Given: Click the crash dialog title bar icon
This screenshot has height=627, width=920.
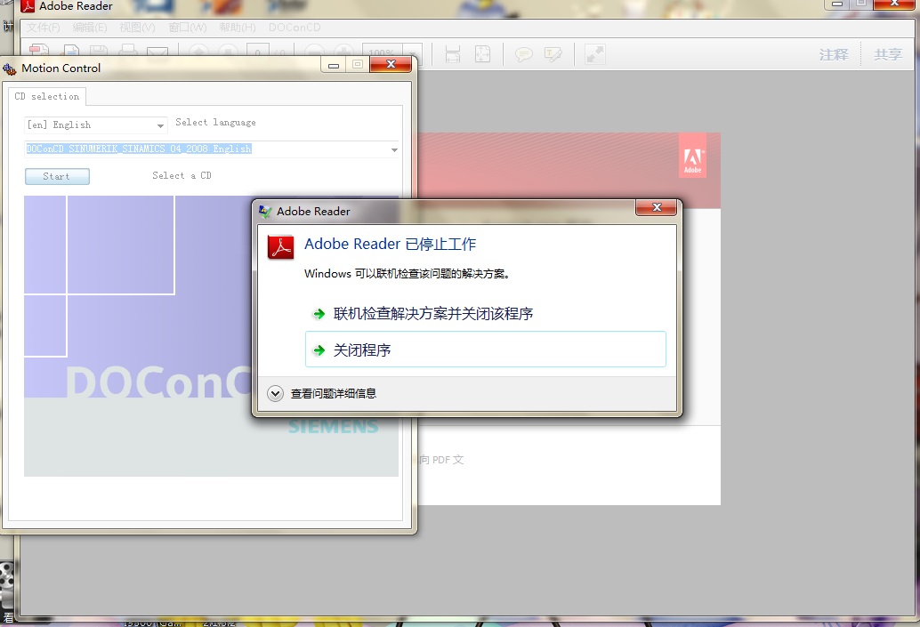Looking at the screenshot, I should [x=265, y=211].
